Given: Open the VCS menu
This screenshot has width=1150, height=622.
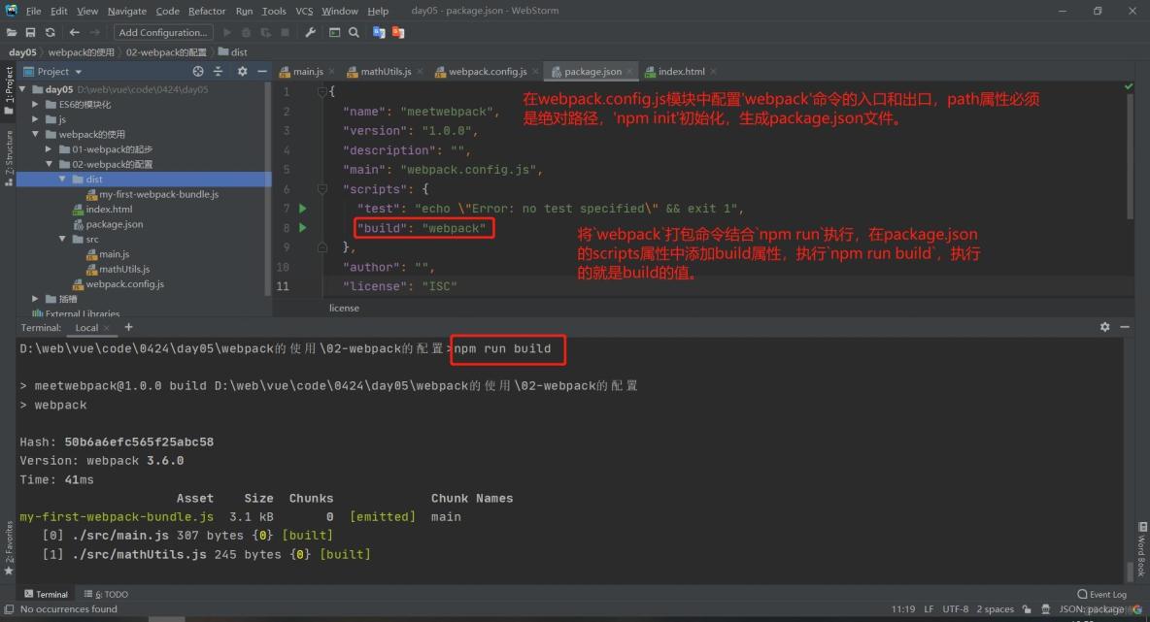Looking at the screenshot, I should pyautogui.click(x=306, y=11).
